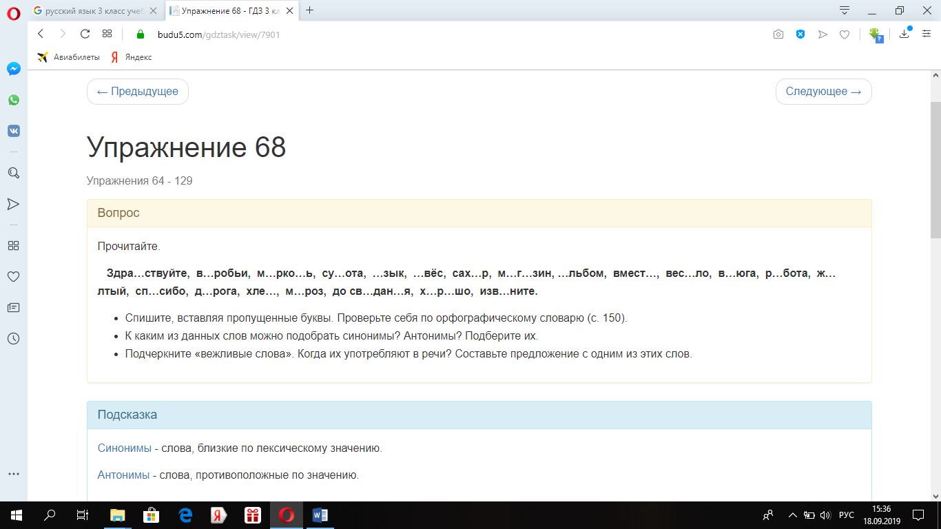Open the My Flow send icon
Screen dimensions: 941x529
click(823, 34)
